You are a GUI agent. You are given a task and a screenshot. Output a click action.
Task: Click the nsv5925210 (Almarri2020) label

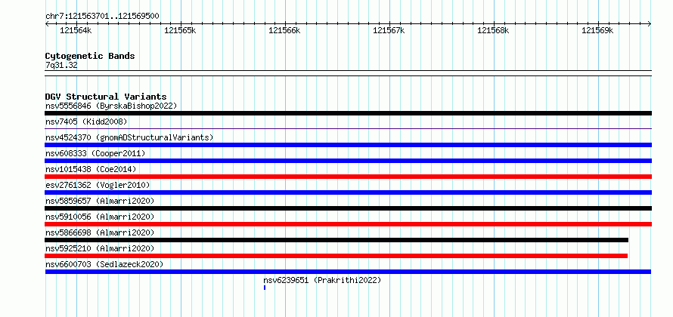point(100,248)
